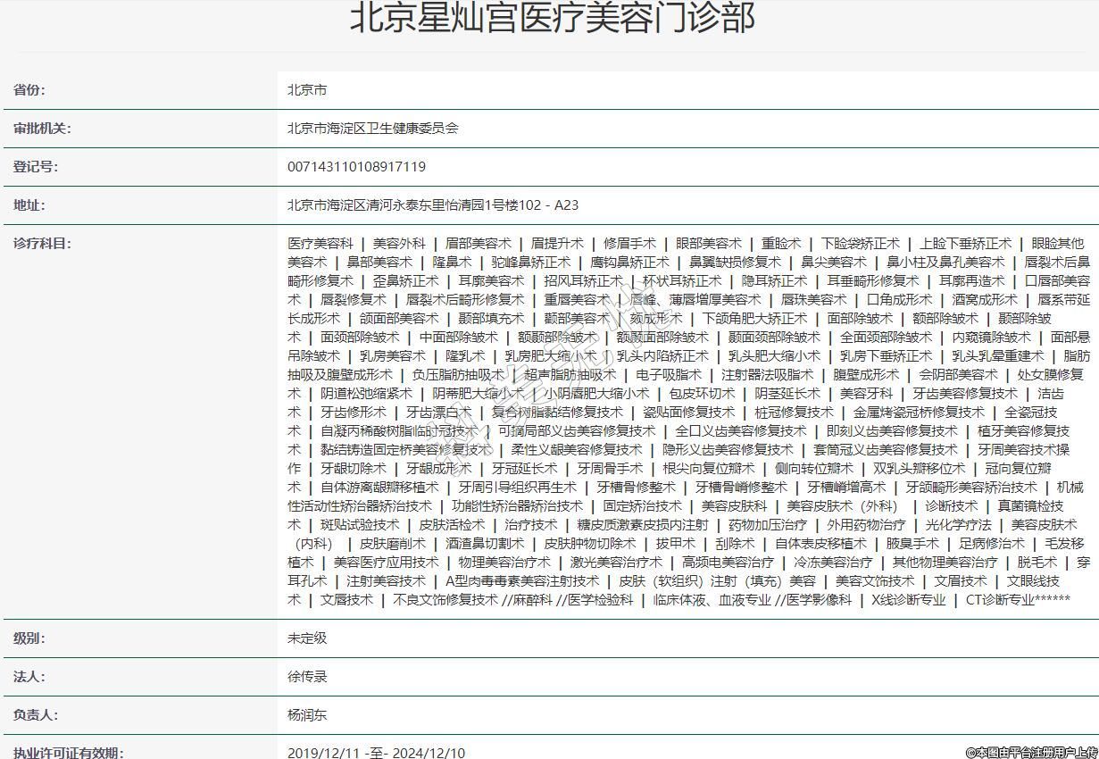Screen dimensions: 1099x759
Task: Select the 负责人 row label
Action: (x=36, y=715)
